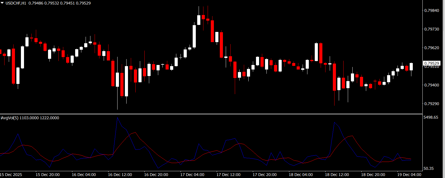Click the 19 Dec 04:00 time label

409,175
